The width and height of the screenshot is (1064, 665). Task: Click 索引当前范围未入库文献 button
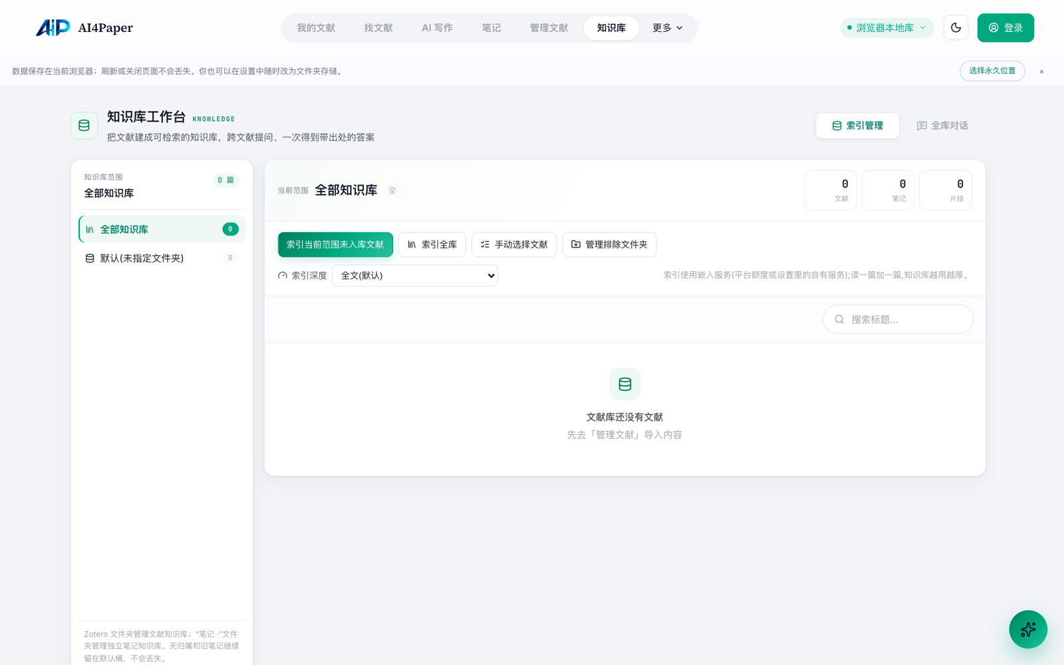(x=335, y=245)
